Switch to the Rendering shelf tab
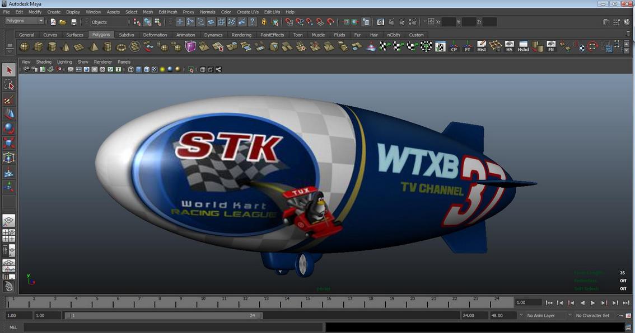The width and height of the screenshot is (635, 333). point(241,35)
